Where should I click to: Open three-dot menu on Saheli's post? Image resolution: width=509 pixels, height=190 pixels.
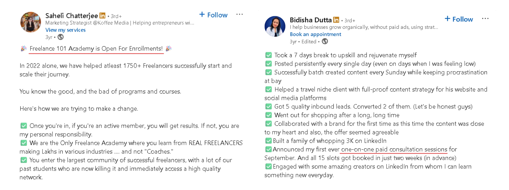pyautogui.click(x=239, y=14)
